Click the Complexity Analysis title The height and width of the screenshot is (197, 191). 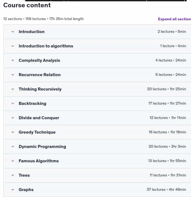click(40, 60)
